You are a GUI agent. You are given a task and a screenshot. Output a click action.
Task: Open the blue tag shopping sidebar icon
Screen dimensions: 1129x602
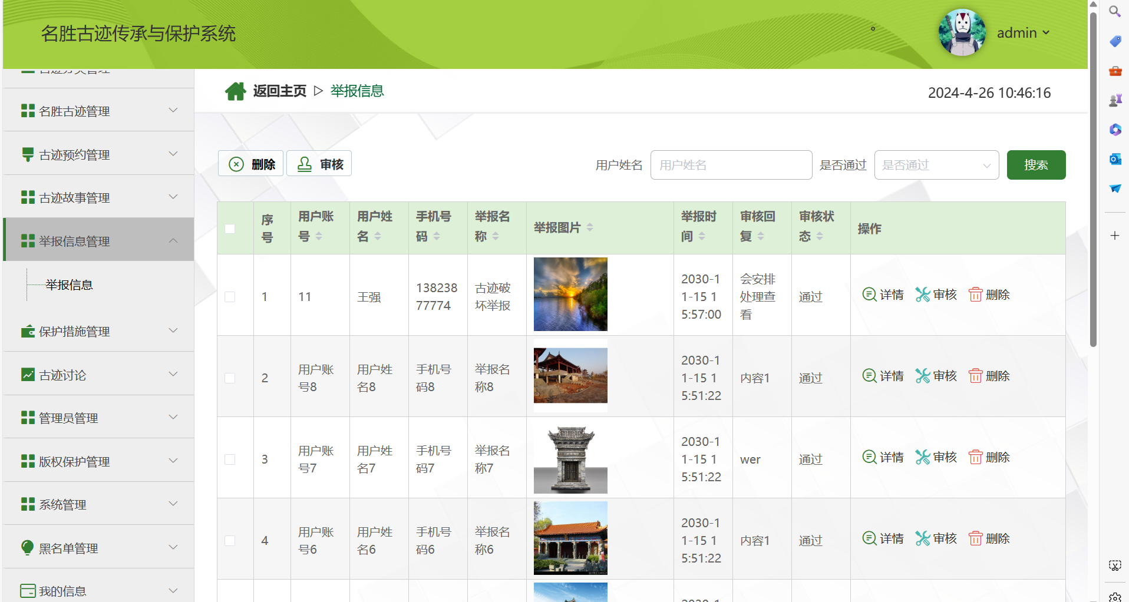[1115, 41]
